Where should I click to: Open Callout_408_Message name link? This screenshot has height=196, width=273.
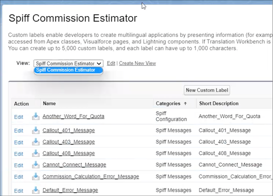69,153
